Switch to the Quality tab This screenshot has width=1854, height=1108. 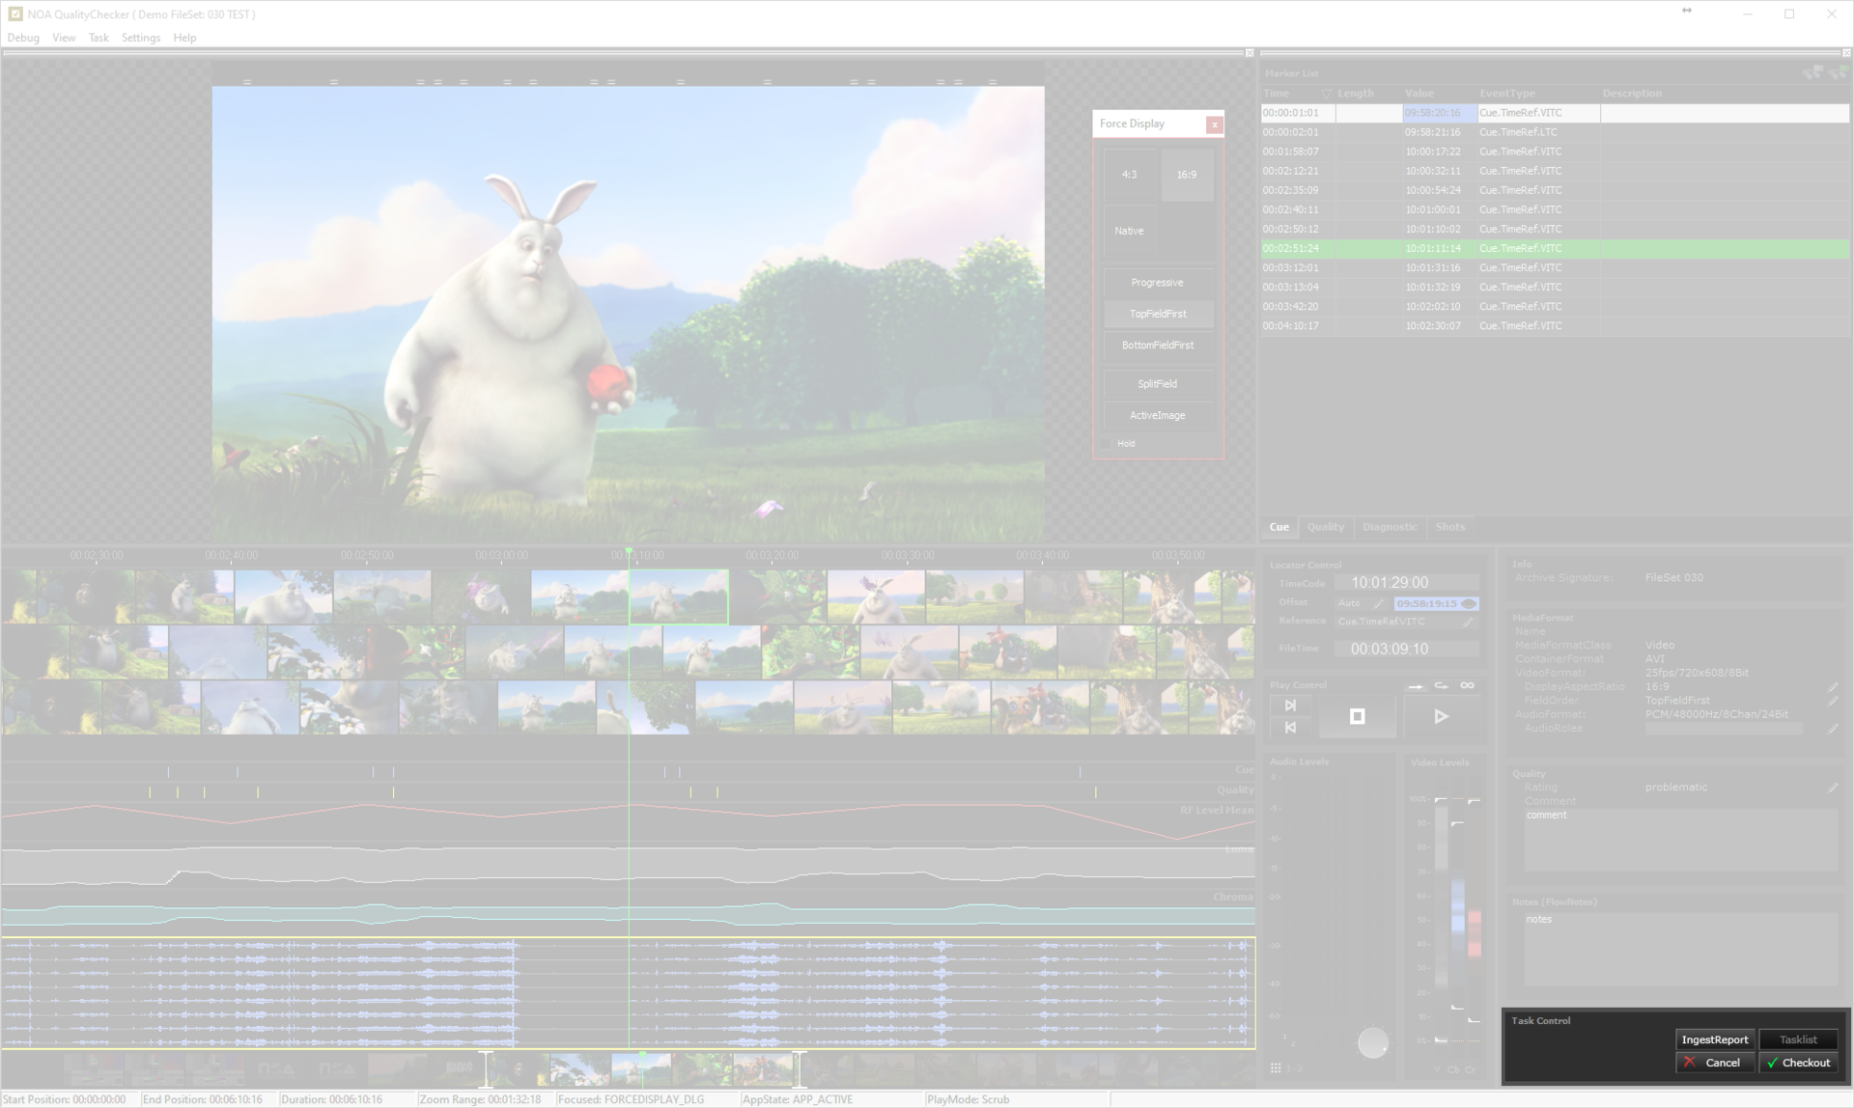[x=1325, y=527]
